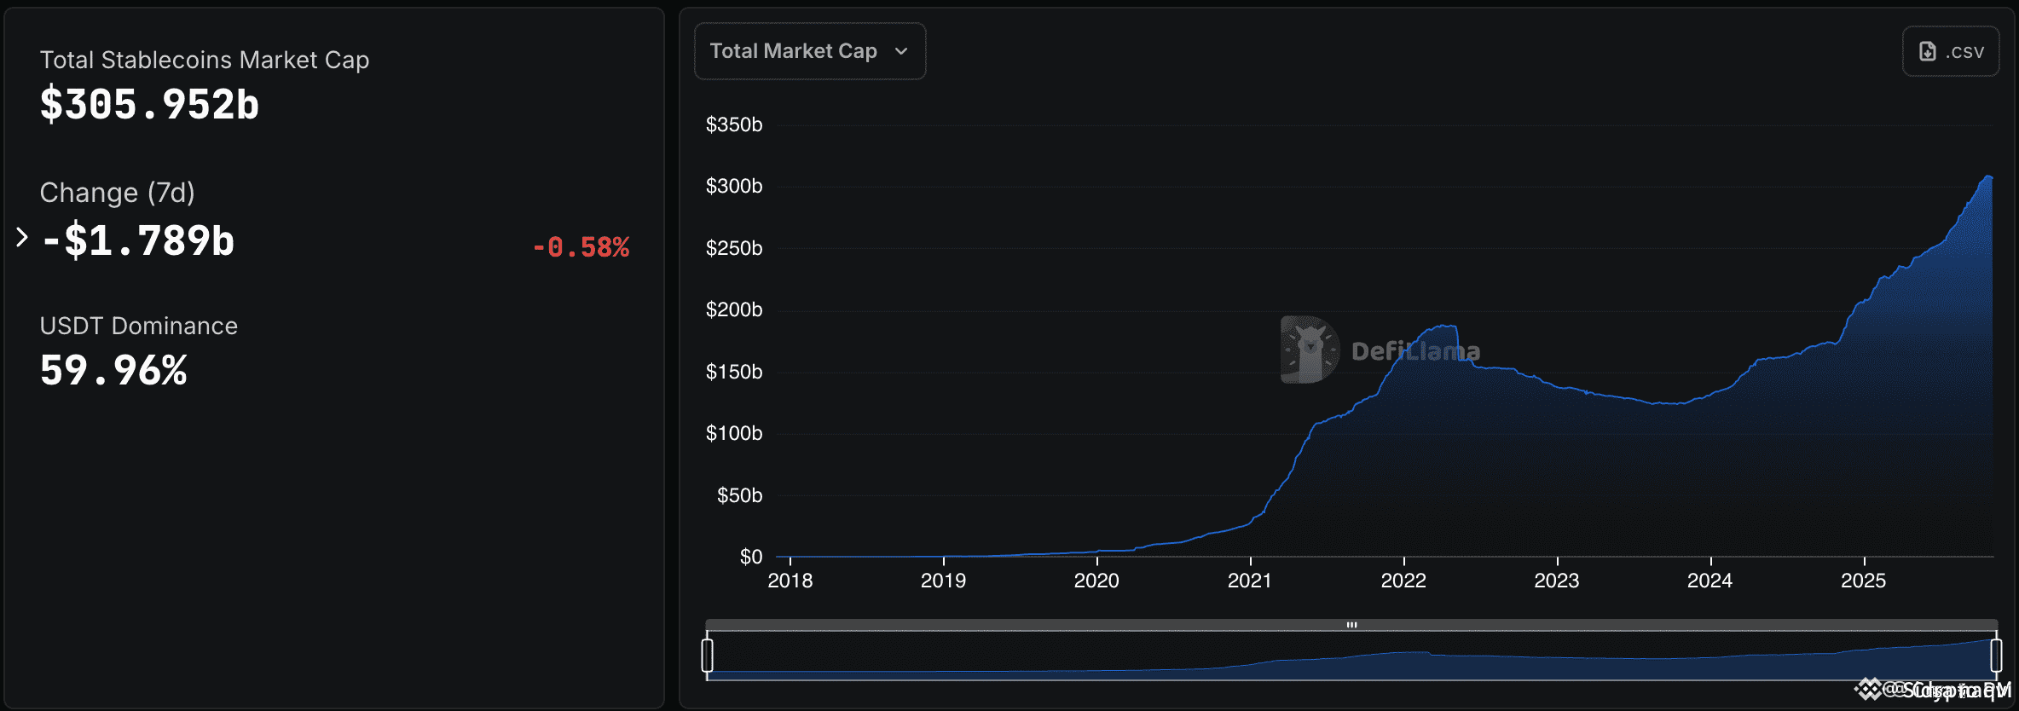Click the chevron in Total Market Cap selector
Image resolution: width=2019 pixels, height=711 pixels.
point(901,52)
